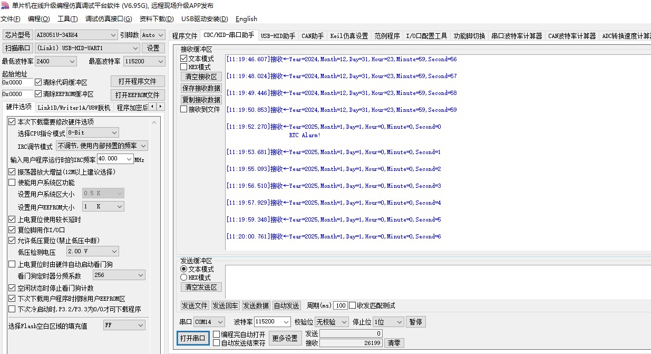Open the 引脚数 Auto dropdown
651x354 pixels.
click(x=152, y=35)
